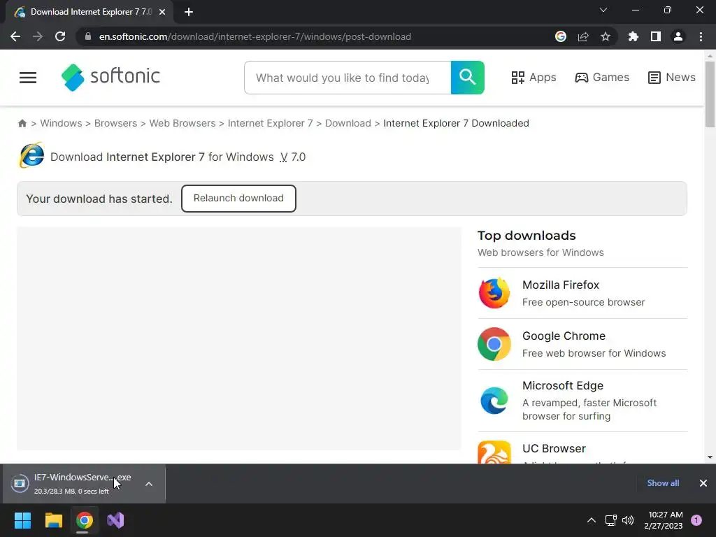Open Microsoft Edge icon in Top downloads
Viewport: 716px width, 537px height.
point(494,401)
